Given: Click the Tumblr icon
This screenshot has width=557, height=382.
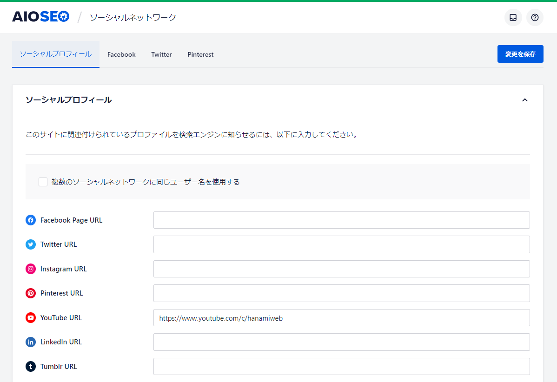Looking at the screenshot, I should tap(31, 367).
